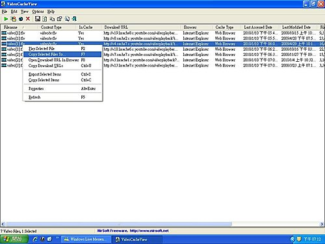This screenshot has height=244, width=325.
Task: Sort by the Download URL column header
Action: 142,27
